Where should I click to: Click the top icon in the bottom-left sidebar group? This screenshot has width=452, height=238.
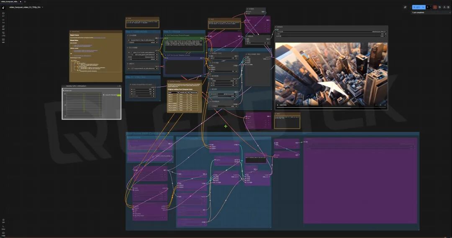tap(3, 220)
